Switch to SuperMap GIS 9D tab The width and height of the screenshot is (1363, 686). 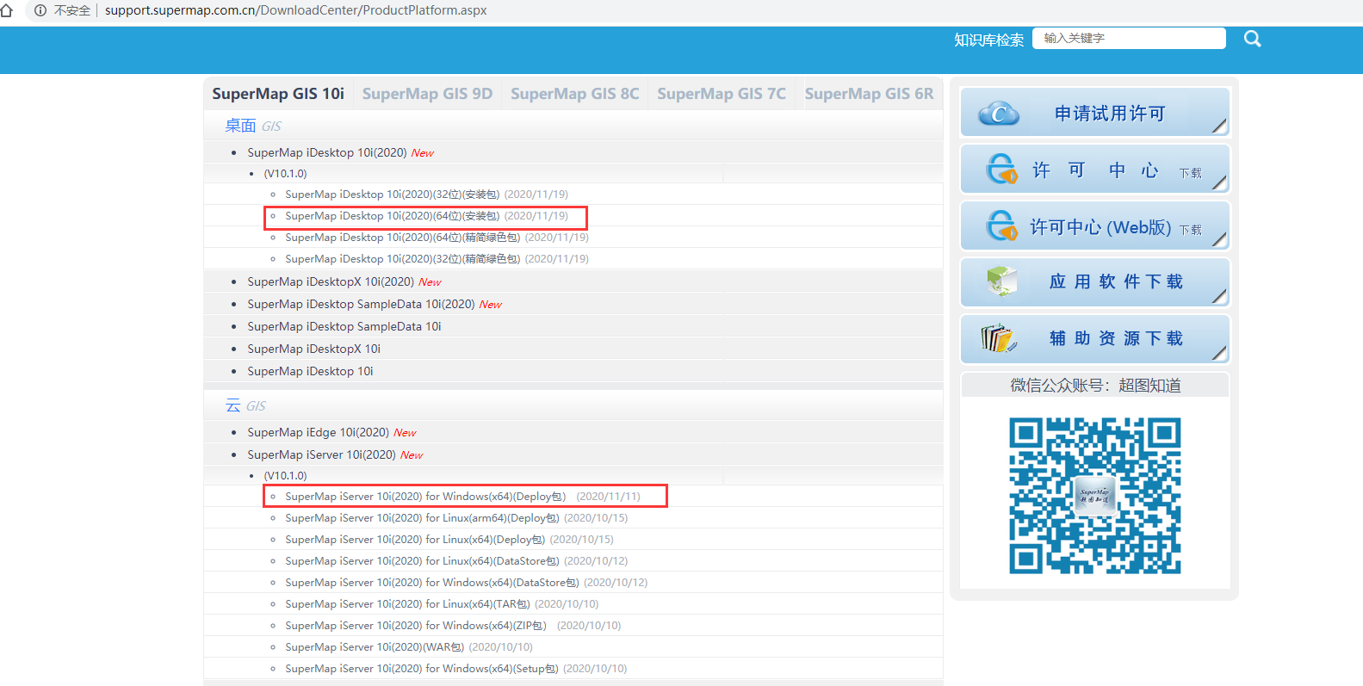[427, 94]
